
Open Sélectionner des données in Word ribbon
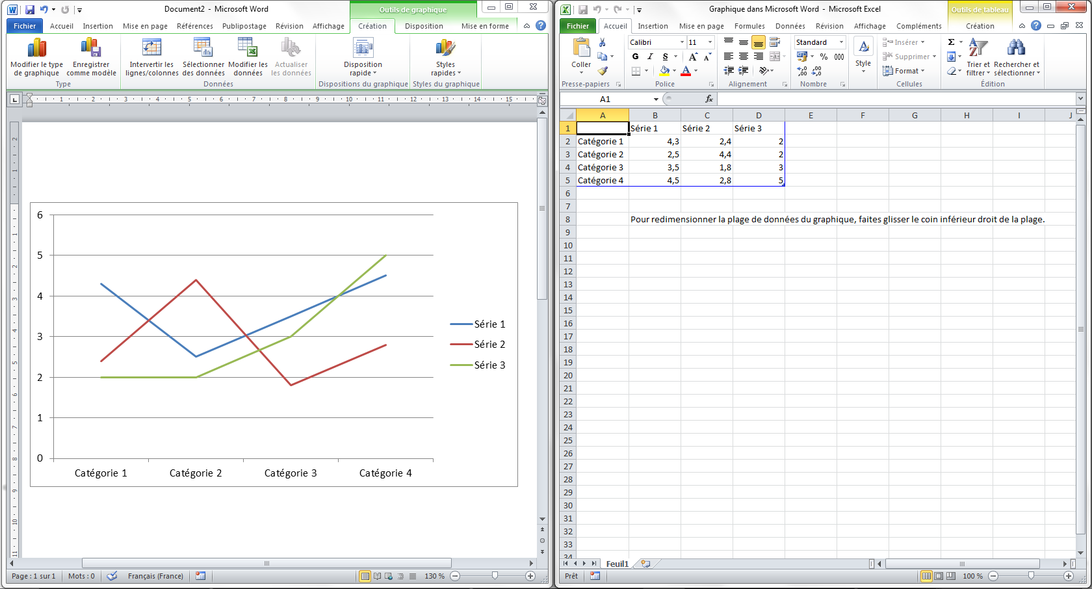click(203, 49)
